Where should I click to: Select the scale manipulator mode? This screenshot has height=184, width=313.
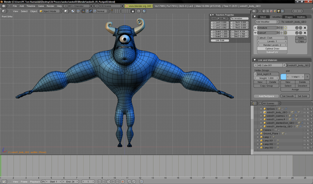tap(95, 11)
